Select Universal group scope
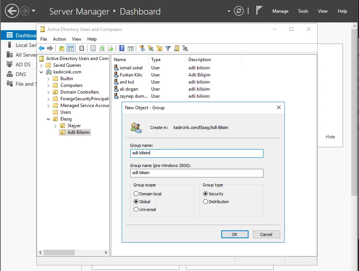Image resolution: width=359 pixels, height=271 pixels. [136, 209]
